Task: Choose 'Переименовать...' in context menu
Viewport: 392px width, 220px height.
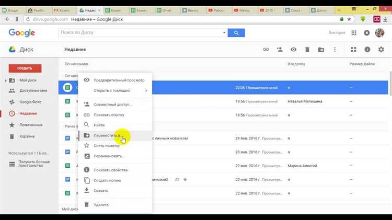Action: 108,156
